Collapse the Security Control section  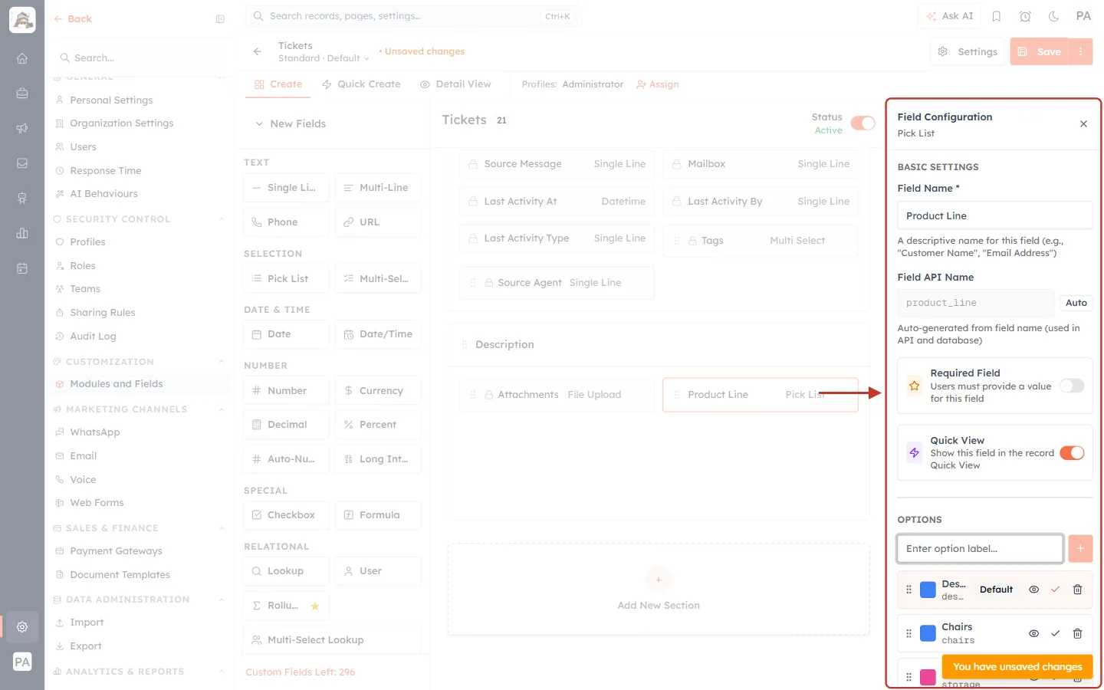pos(222,219)
